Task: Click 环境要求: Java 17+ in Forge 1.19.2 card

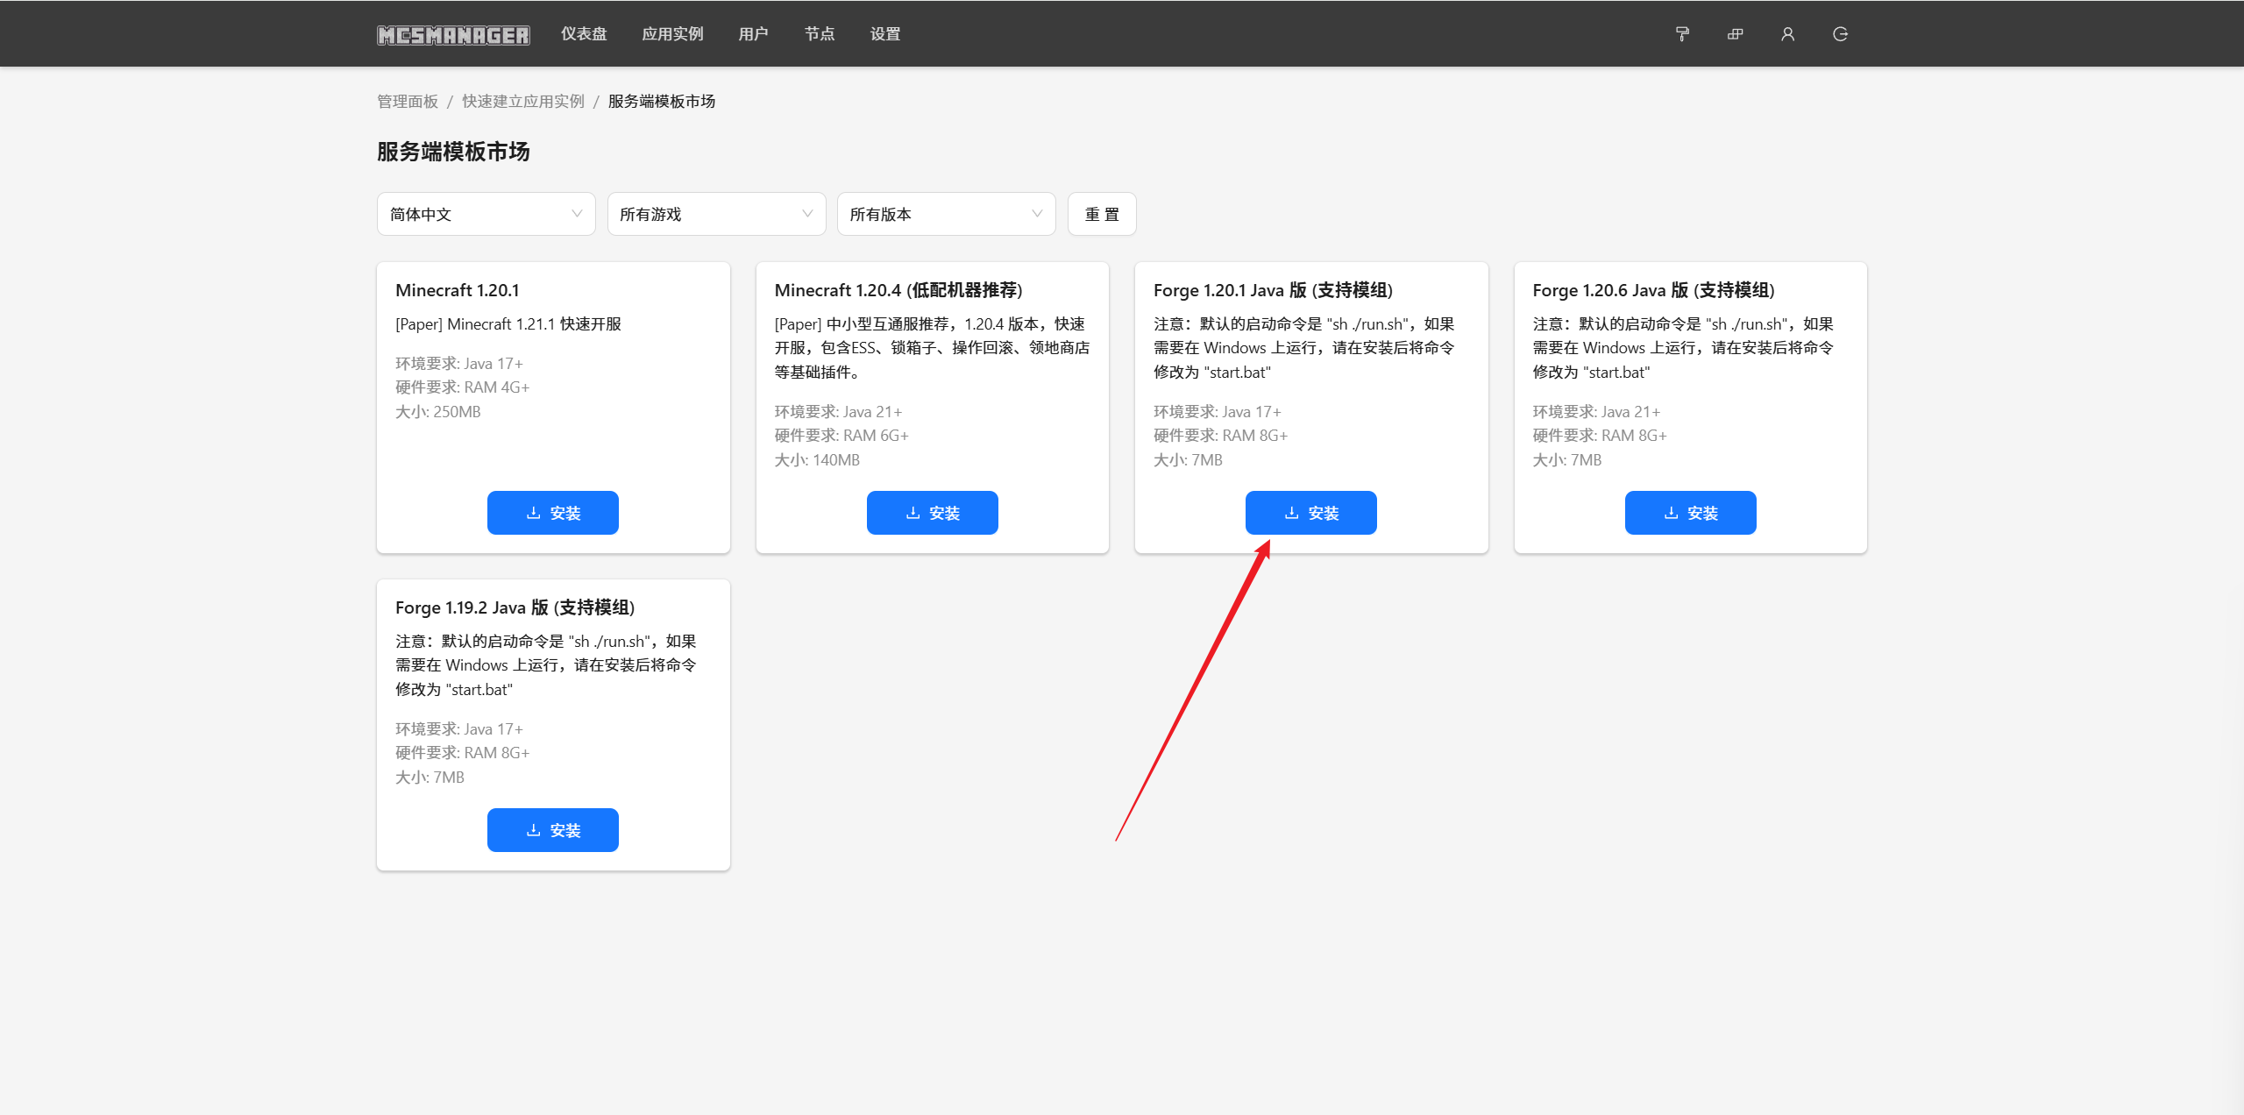Action: click(459, 729)
